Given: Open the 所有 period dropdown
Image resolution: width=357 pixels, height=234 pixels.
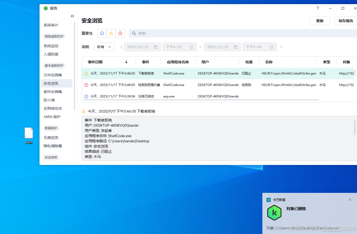Looking at the screenshot, I should [x=104, y=47].
